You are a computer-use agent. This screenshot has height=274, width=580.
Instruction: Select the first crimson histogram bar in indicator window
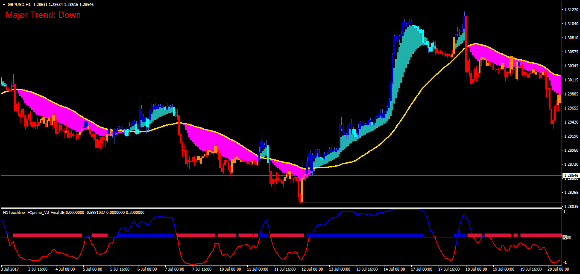47,235
